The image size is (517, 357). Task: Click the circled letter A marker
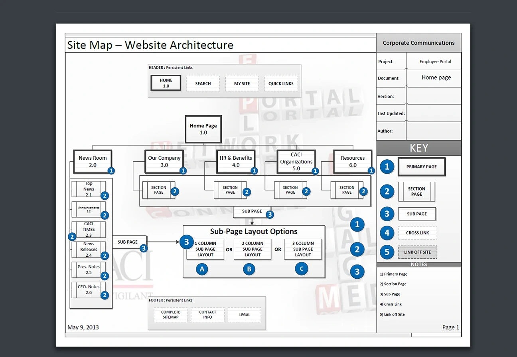coord(202,269)
